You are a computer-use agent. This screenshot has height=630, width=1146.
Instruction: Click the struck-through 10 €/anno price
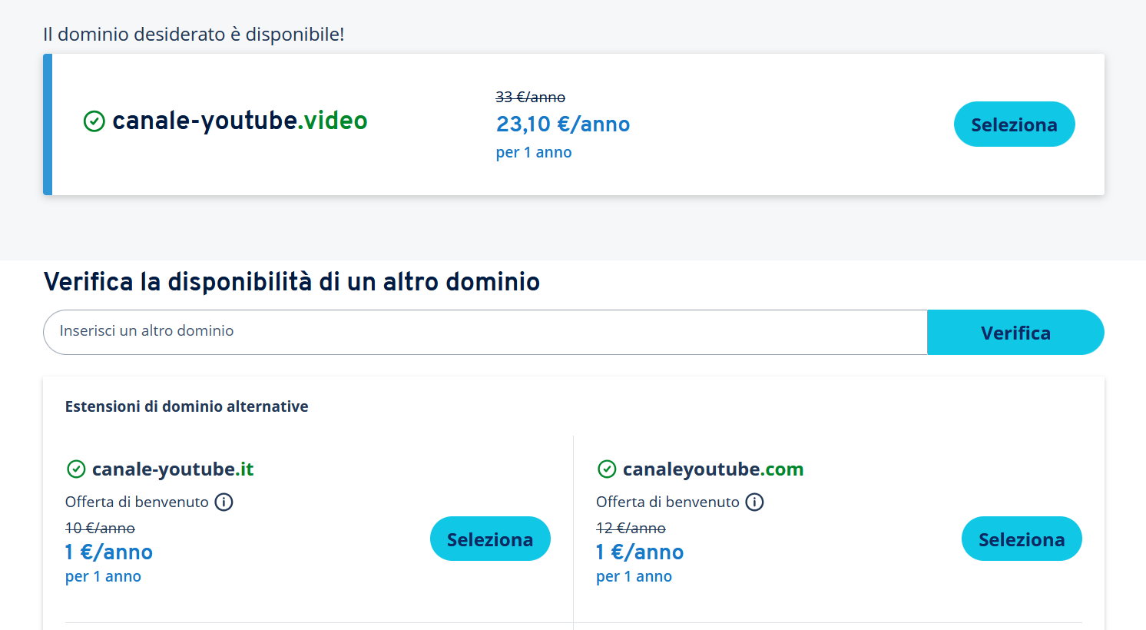100,528
